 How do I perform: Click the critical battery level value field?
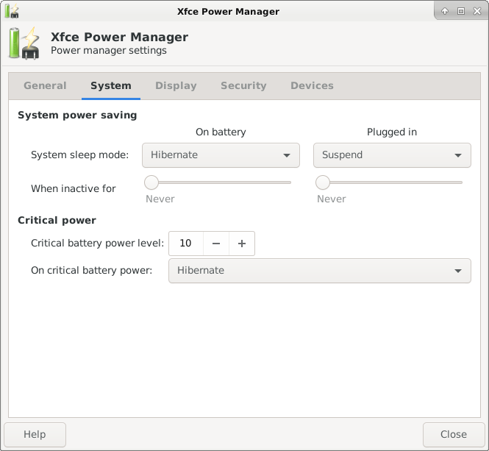[186, 244]
